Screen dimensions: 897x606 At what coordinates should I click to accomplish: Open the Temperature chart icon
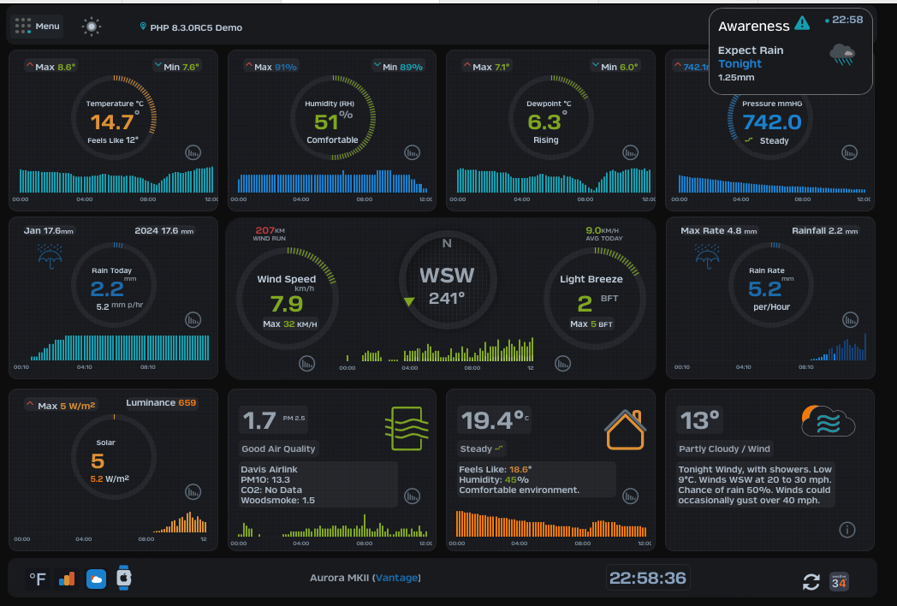193,153
